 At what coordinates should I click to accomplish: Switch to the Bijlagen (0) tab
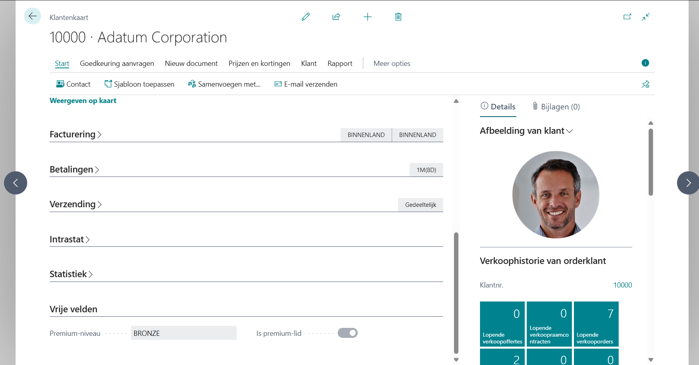556,107
